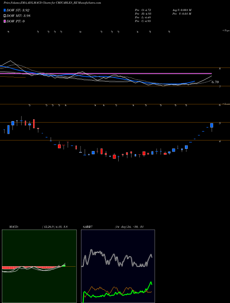Screen dimensions: 230x303
Task: Select the 'DOW PT: 0' legend label
Action: click(15, 21)
